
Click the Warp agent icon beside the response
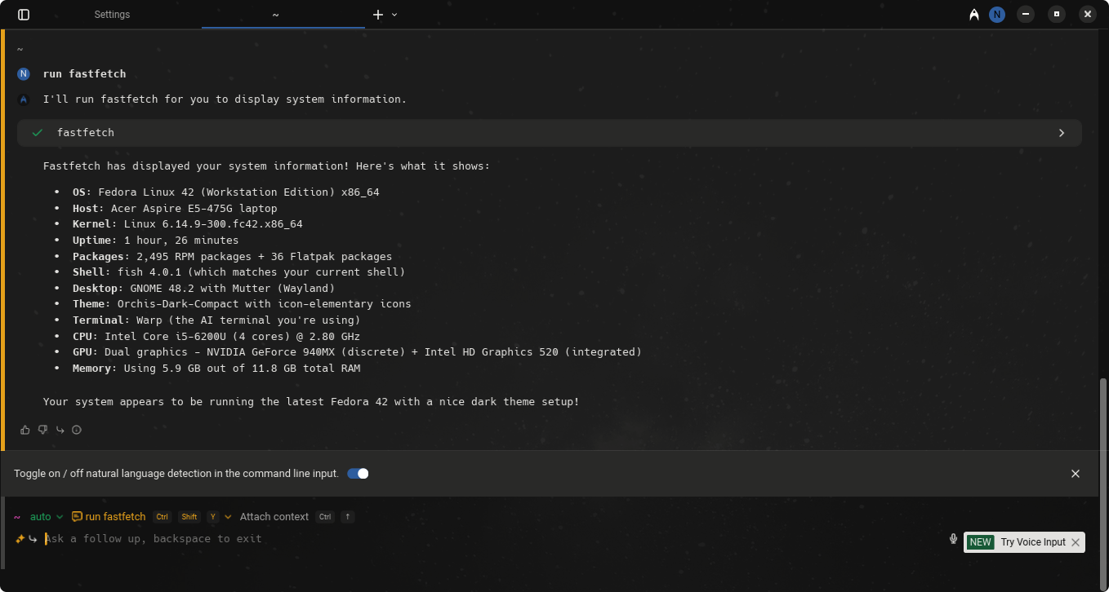[24, 99]
